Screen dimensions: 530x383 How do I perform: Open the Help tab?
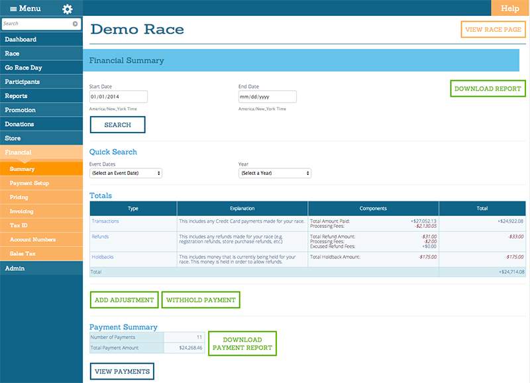510,9
